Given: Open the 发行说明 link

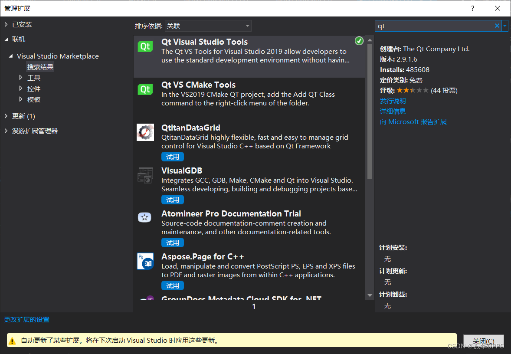Looking at the screenshot, I should point(393,101).
